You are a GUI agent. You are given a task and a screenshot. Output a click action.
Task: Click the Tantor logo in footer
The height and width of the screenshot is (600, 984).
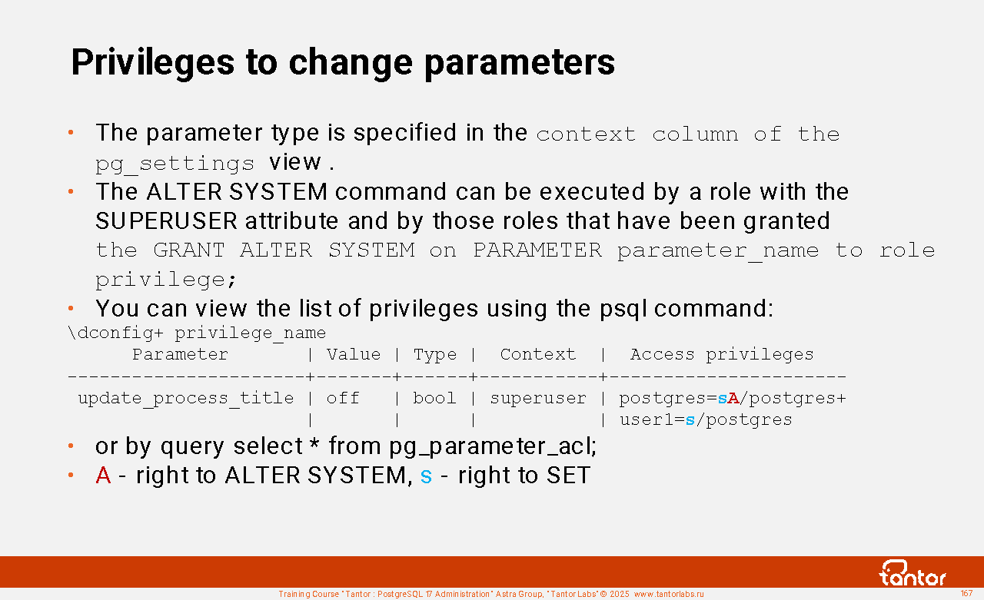pyautogui.click(x=913, y=573)
